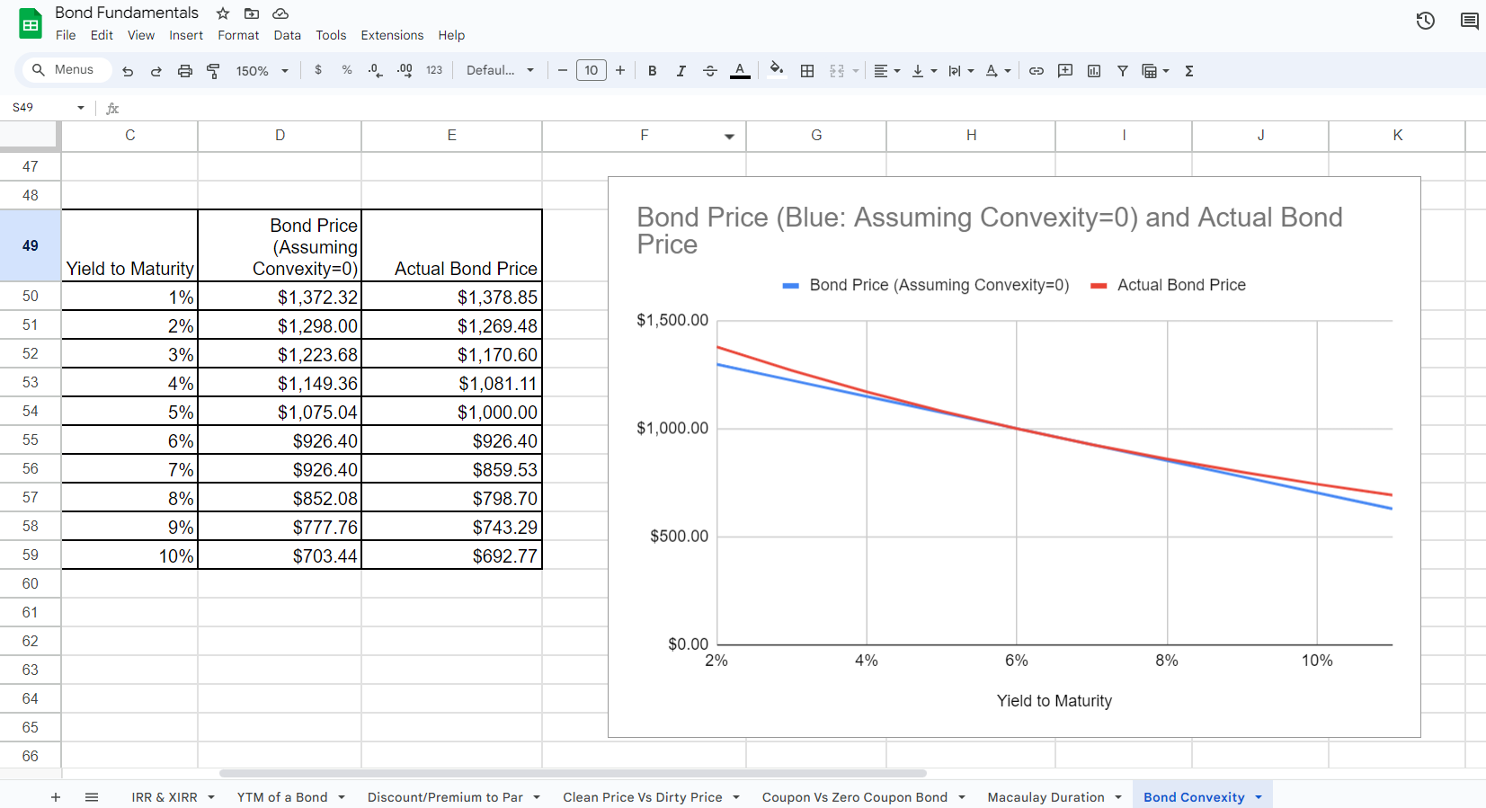Open filter views dropdown

(x=1155, y=71)
